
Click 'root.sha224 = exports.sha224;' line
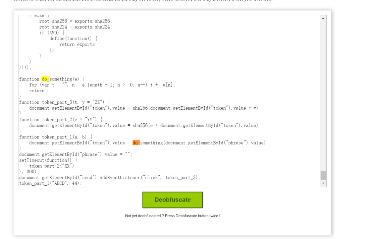(x=75, y=27)
